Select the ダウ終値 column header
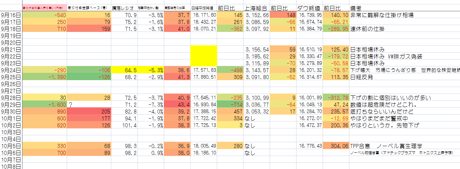Image resolution: width=460 pixels, height=169 pixels. tap(309, 8)
